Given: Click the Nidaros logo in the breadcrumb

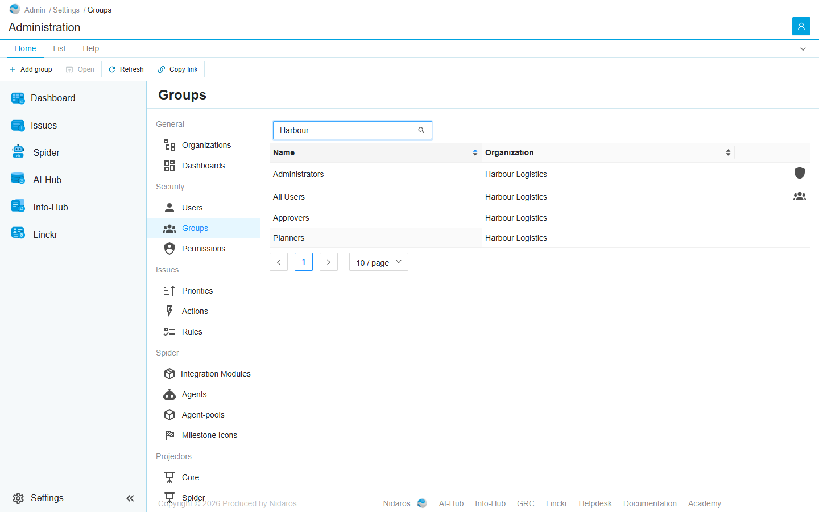Looking at the screenshot, I should coord(15,9).
